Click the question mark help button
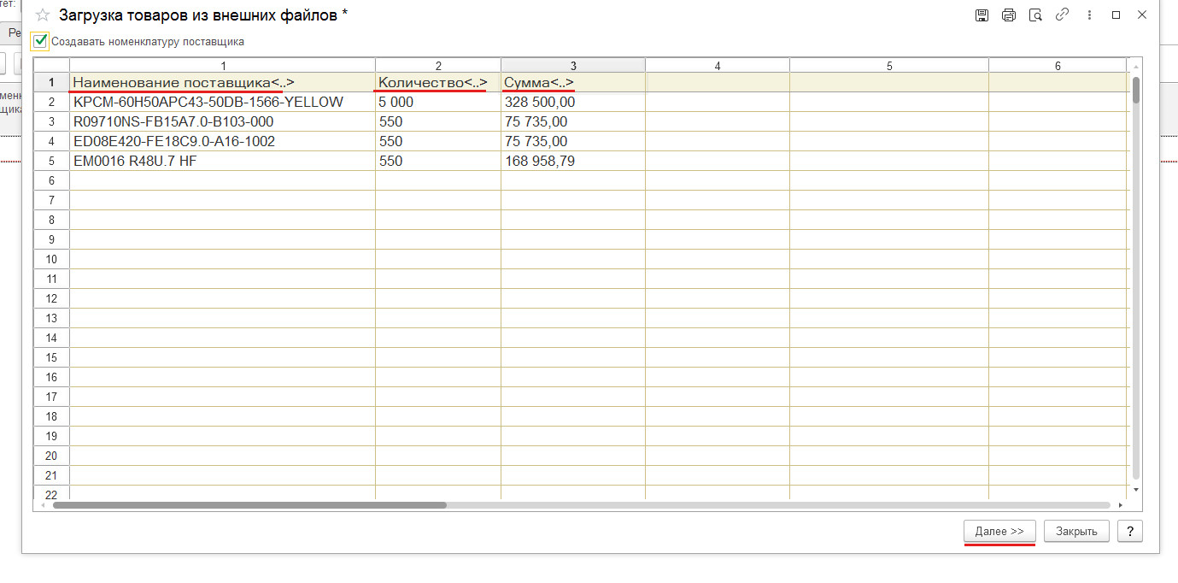 pyautogui.click(x=1130, y=531)
